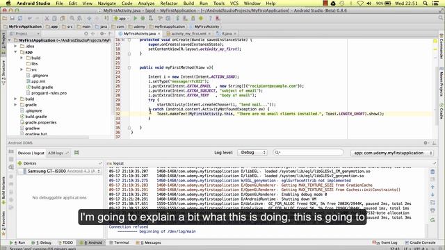Click the Cut scissors icon
Image resolution: width=445 pixels, height=250 pixels.
47,19
